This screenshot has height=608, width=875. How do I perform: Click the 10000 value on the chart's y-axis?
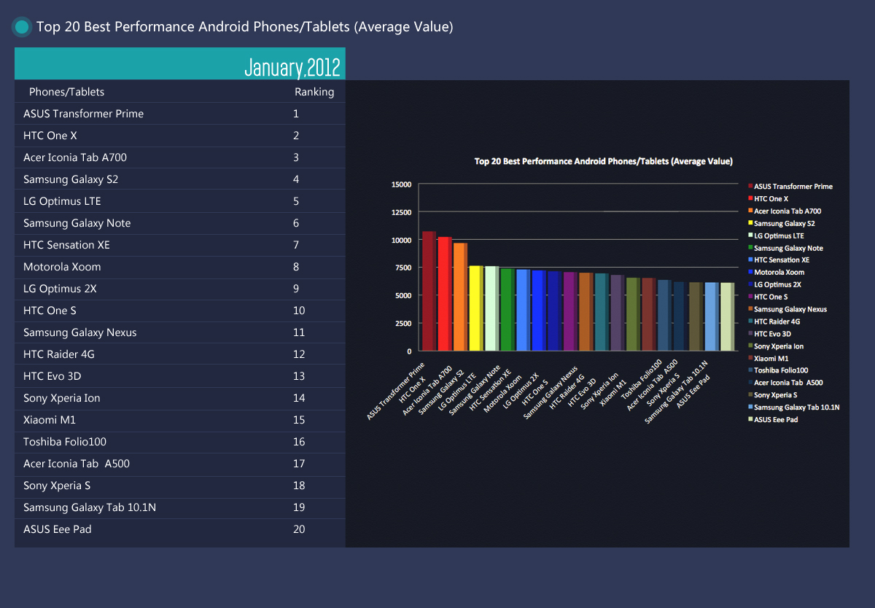coord(401,240)
